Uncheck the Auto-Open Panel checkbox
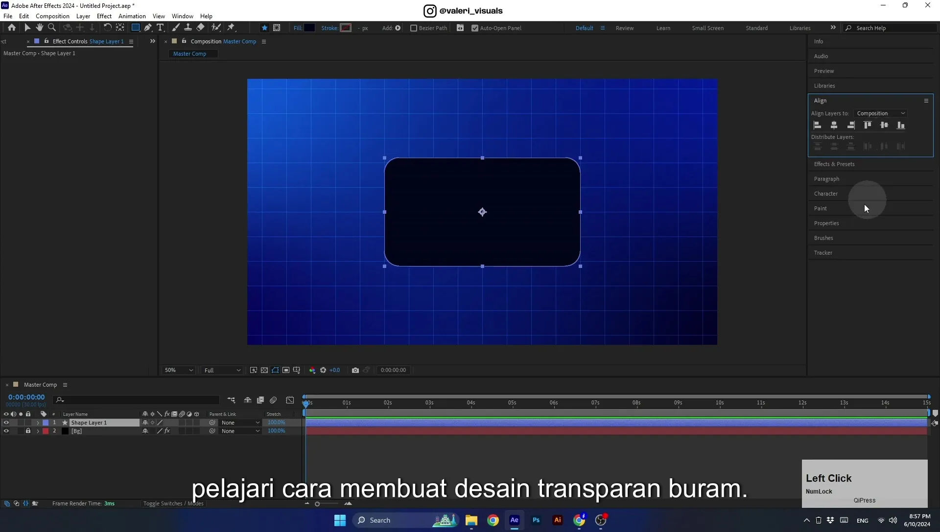 [474, 28]
